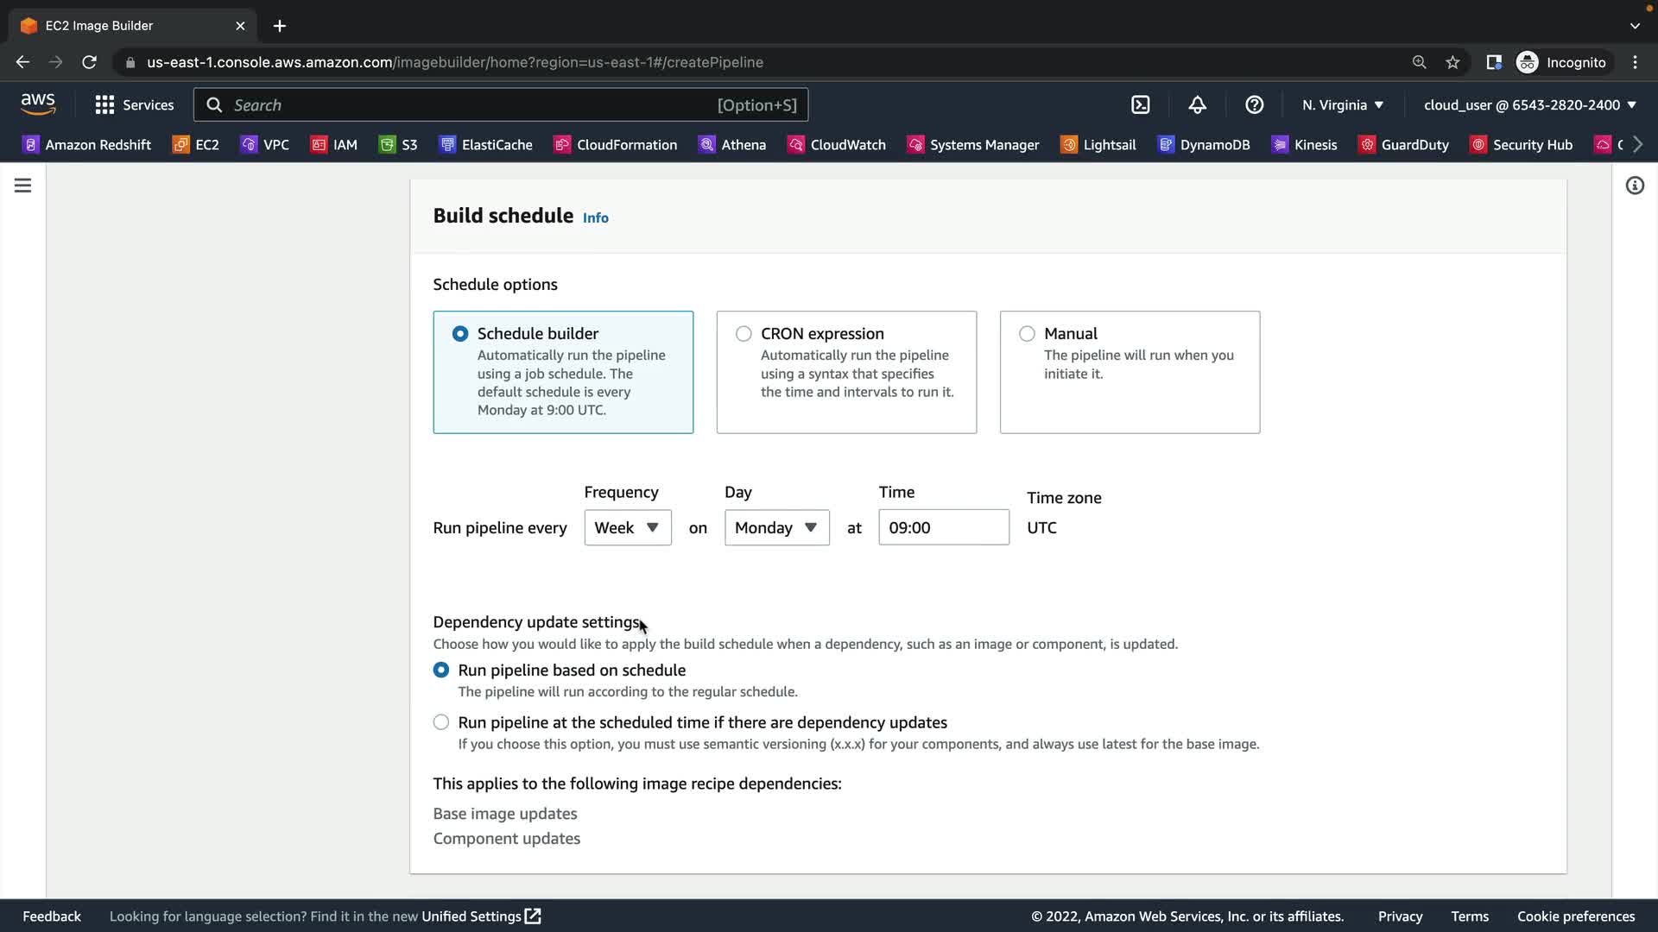Expand the Frequency Week dropdown

coord(628,527)
